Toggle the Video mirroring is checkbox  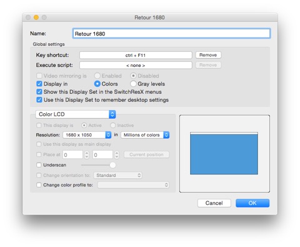coord(39,76)
